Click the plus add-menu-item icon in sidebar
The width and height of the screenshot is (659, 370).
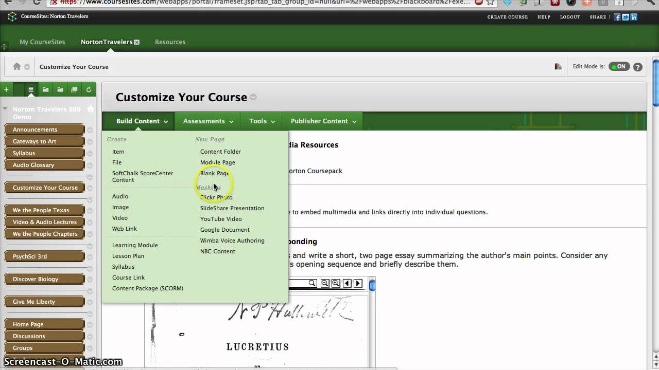(6, 89)
